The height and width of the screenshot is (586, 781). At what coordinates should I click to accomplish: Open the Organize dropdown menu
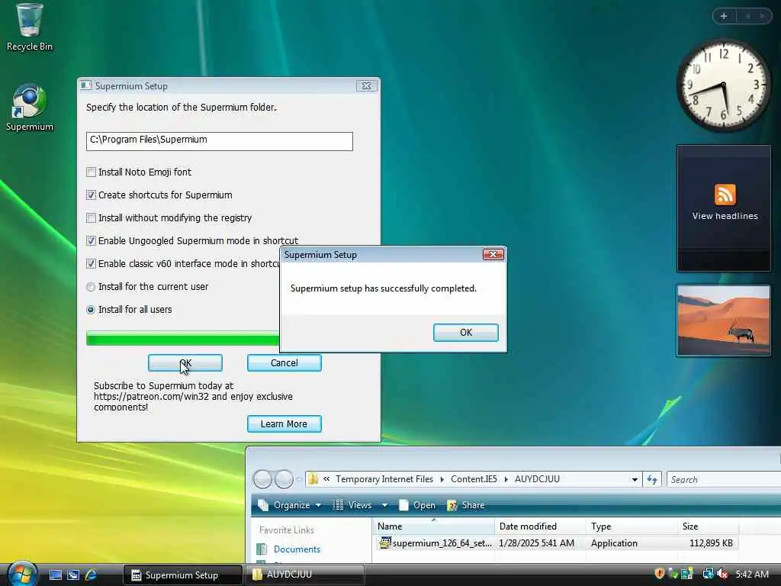pyautogui.click(x=289, y=505)
